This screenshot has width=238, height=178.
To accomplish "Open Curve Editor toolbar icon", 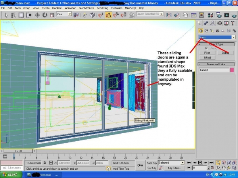I will pyautogui.click(x=194, y=15).
